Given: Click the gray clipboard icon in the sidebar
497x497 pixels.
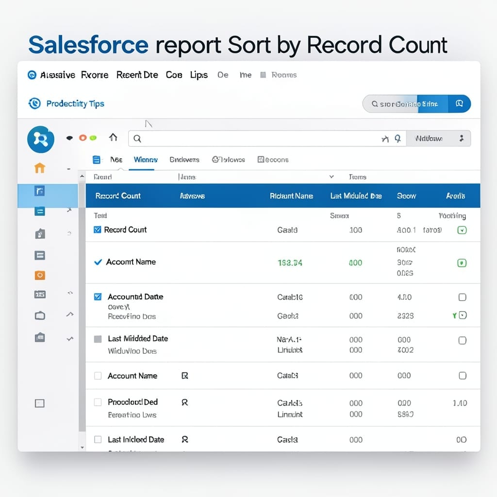Looking at the screenshot, I should pyautogui.click(x=40, y=234).
